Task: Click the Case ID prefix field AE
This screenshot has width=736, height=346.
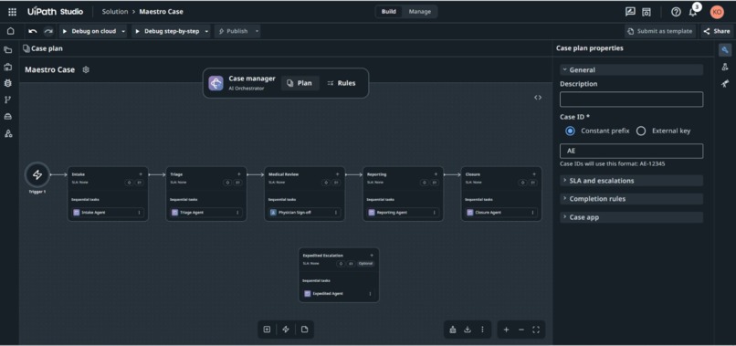Action: tap(631, 152)
